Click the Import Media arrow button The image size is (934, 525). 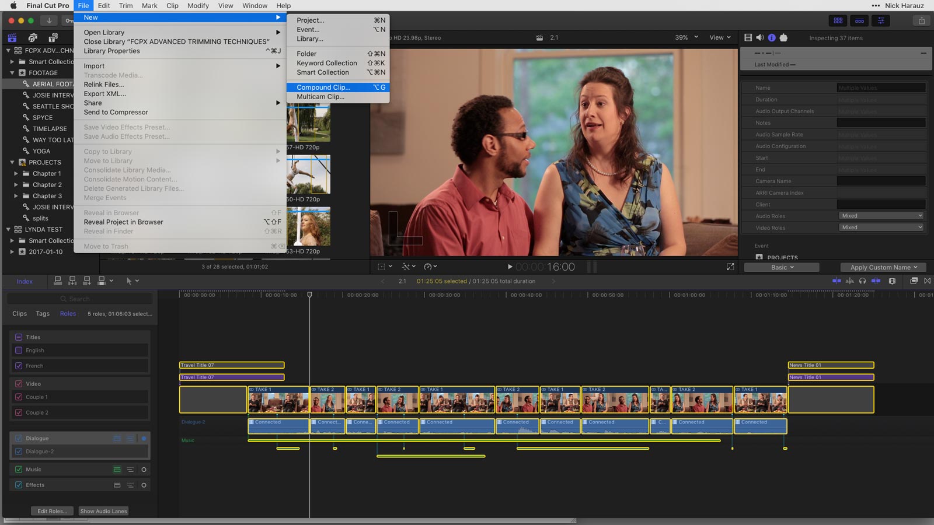coord(49,20)
